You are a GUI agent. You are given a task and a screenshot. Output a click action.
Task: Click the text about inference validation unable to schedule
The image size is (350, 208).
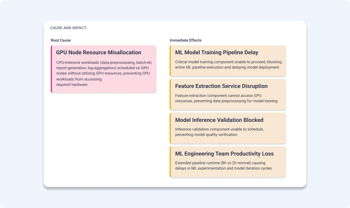(x=219, y=129)
